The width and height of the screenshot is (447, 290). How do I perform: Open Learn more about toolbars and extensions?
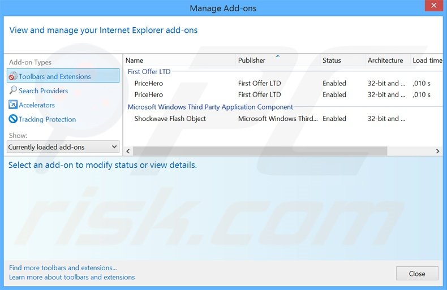click(x=72, y=277)
